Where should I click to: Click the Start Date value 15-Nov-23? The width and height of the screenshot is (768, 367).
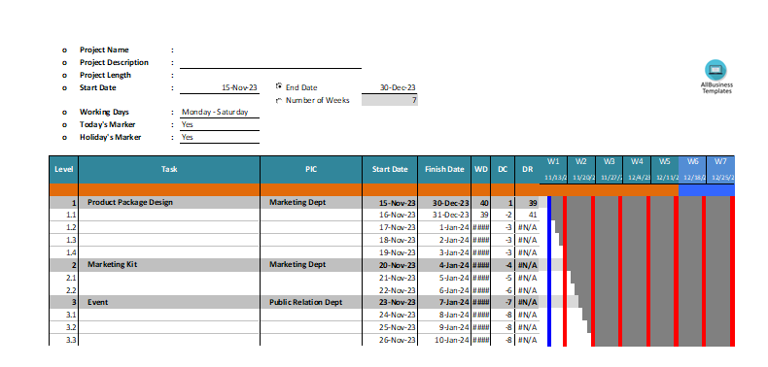click(x=220, y=87)
